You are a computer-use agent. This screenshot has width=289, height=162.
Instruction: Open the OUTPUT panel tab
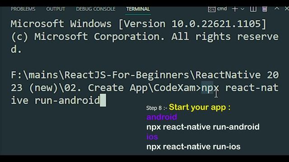pyautogui.click(x=56, y=9)
